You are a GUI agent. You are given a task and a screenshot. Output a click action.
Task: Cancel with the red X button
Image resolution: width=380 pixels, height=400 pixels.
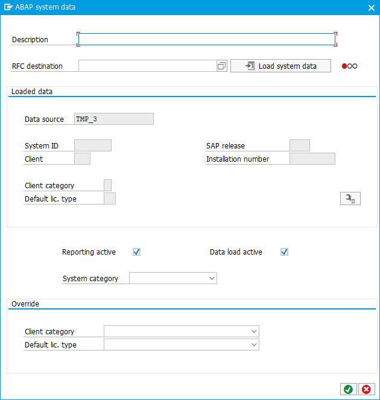(367, 389)
